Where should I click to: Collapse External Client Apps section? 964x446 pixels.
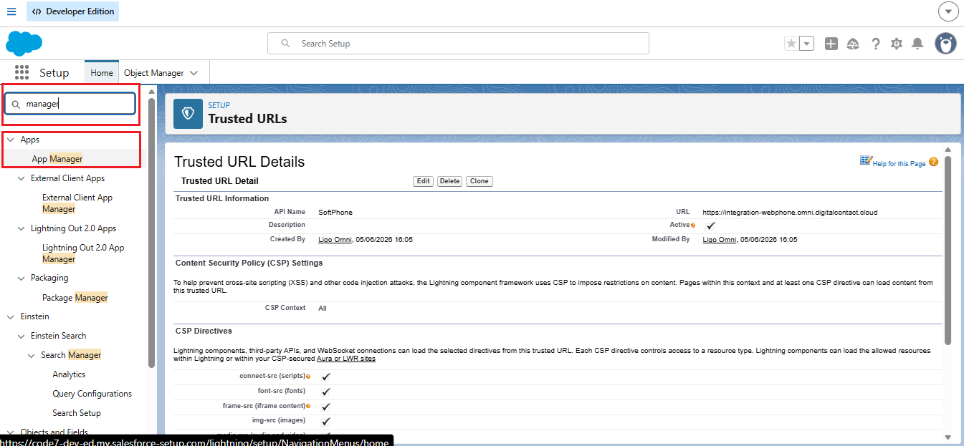pos(22,178)
